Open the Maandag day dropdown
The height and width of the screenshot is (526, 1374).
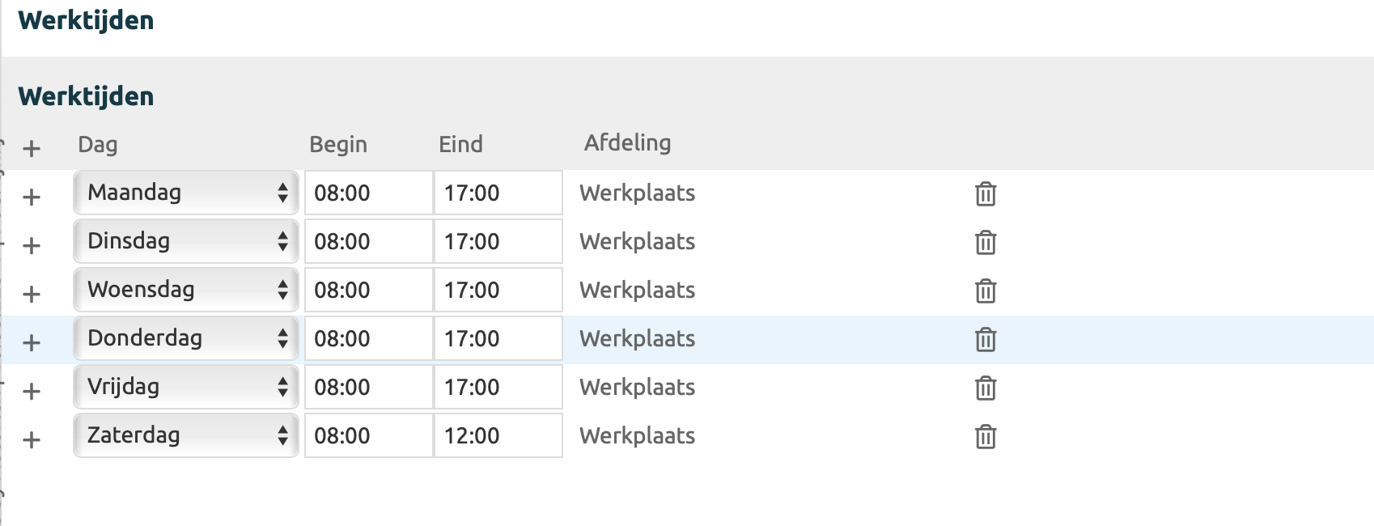[186, 193]
